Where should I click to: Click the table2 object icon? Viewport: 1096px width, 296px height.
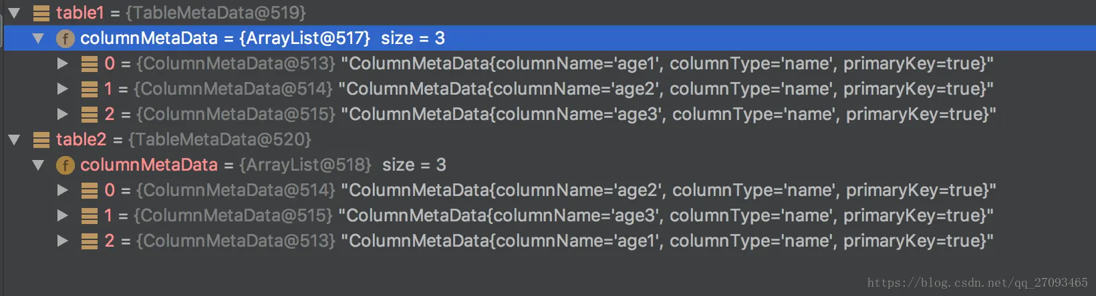tap(41, 139)
